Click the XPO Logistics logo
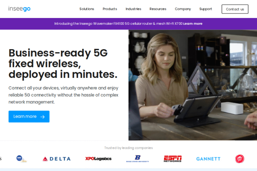 (x=98, y=159)
